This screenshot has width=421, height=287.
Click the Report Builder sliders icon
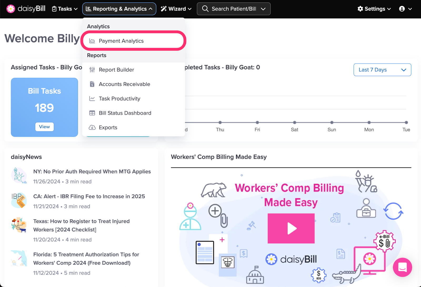click(x=92, y=70)
